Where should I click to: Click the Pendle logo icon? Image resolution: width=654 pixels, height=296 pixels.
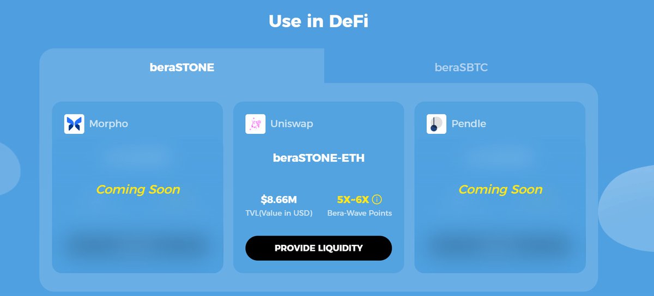tap(436, 124)
